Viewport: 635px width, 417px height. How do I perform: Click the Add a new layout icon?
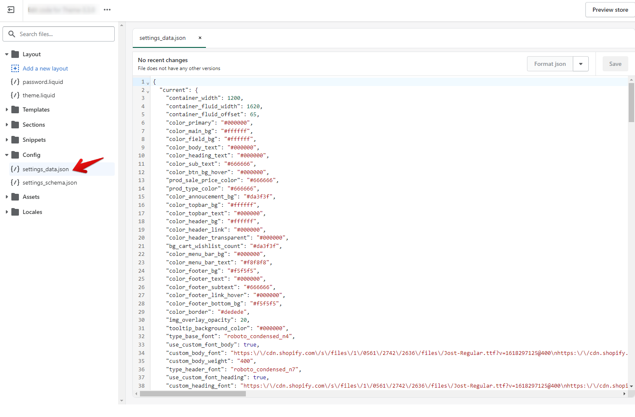[x=15, y=68]
